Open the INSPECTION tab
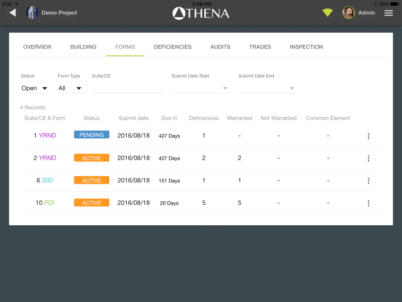The height and width of the screenshot is (302, 402). (306, 47)
